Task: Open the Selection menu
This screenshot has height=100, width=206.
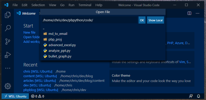Action: 38,5
